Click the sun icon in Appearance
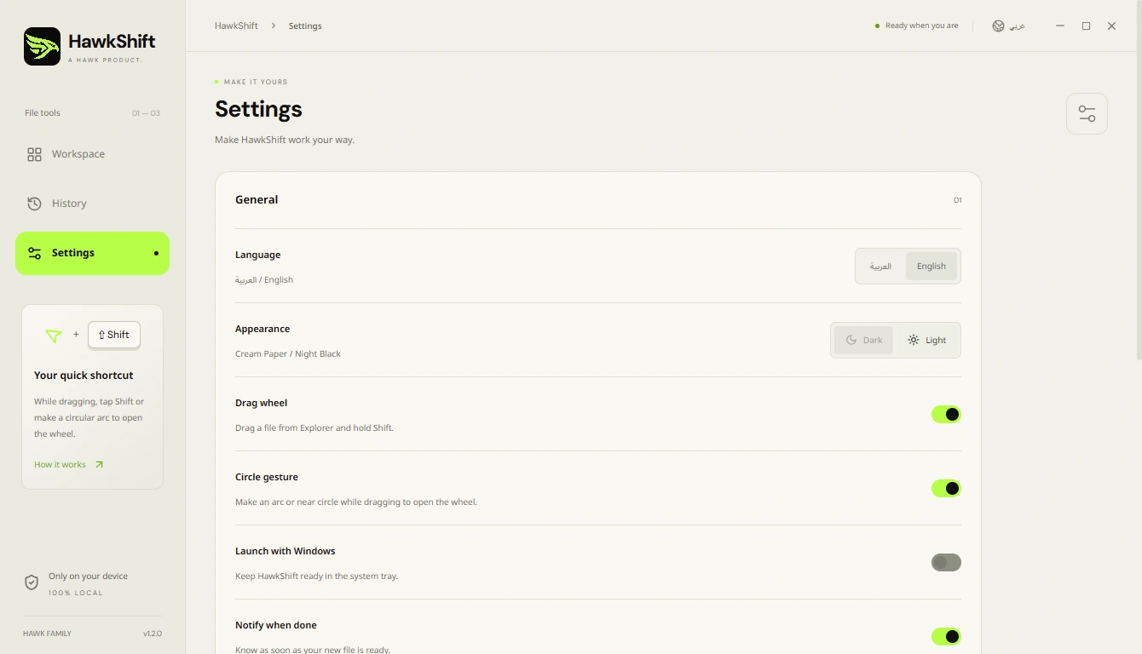Image resolution: width=1142 pixels, height=654 pixels. 914,340
